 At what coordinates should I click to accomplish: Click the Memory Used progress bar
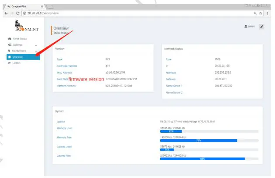[209, 131]
